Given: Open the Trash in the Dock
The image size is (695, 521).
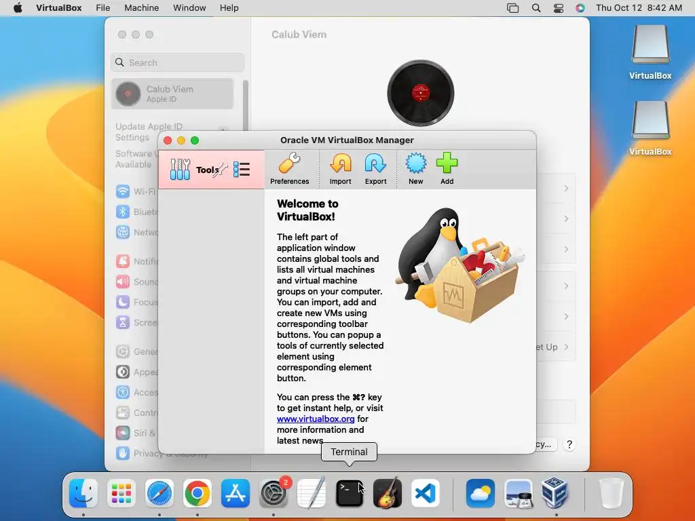Looking at the screenshot, I should point(612,493).
